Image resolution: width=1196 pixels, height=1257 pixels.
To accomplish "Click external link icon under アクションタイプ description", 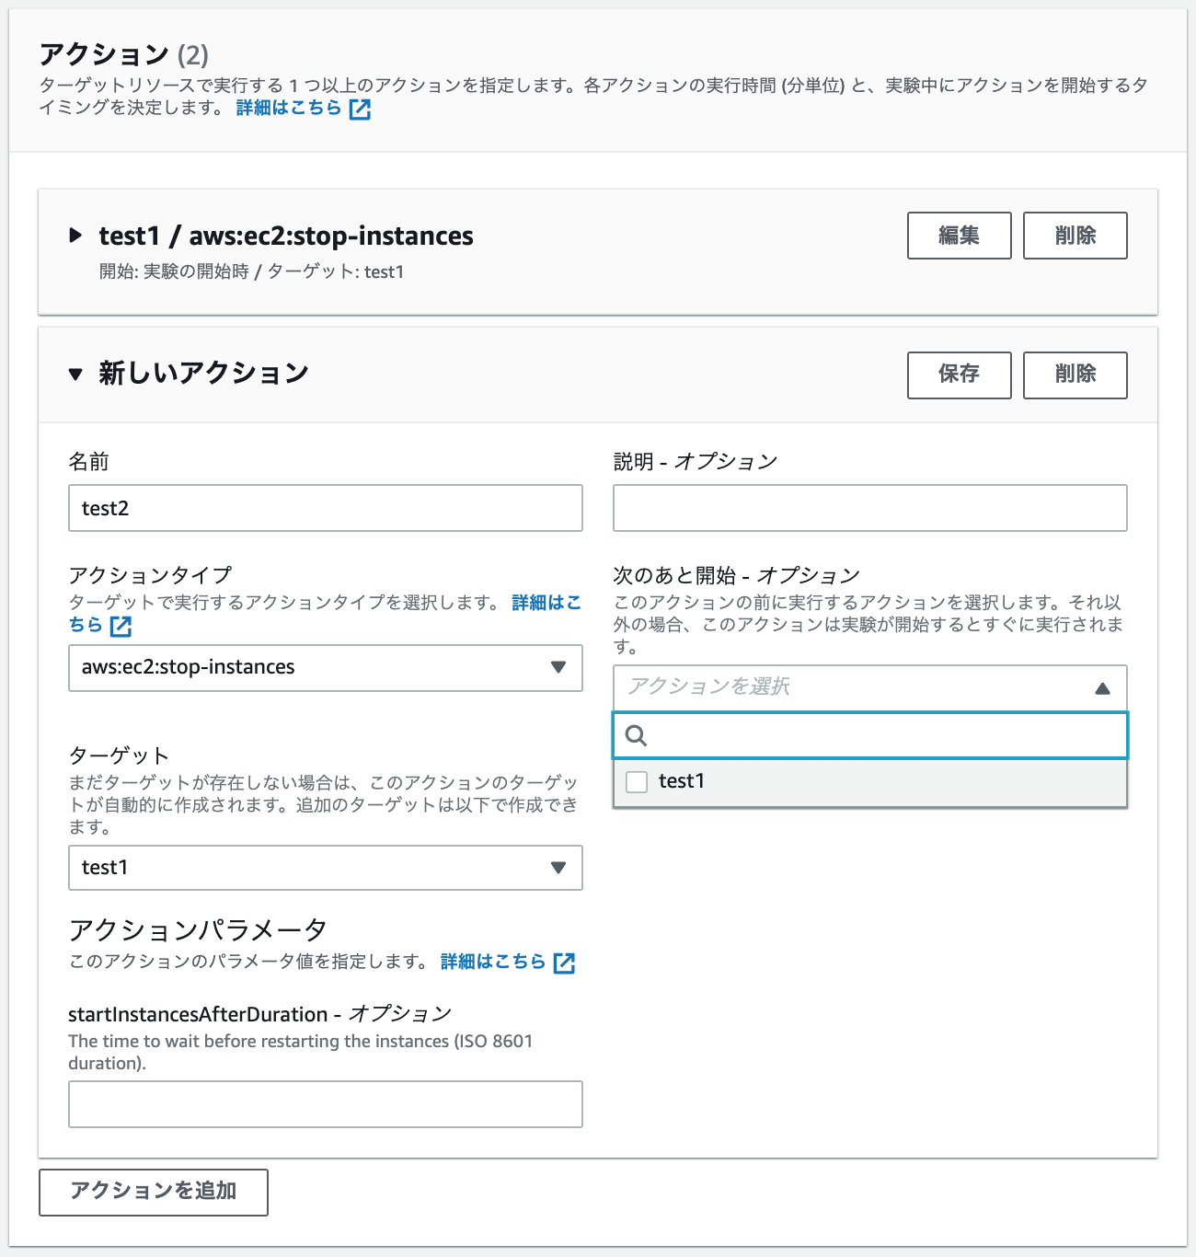I will [121, 627].
